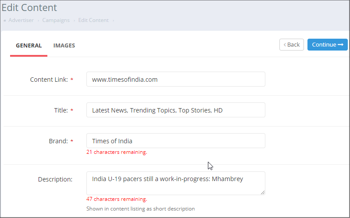This screenshot has width=350, height=218.
Task: Open the Advertiser breadcrumb link
Action: point(21,20)
